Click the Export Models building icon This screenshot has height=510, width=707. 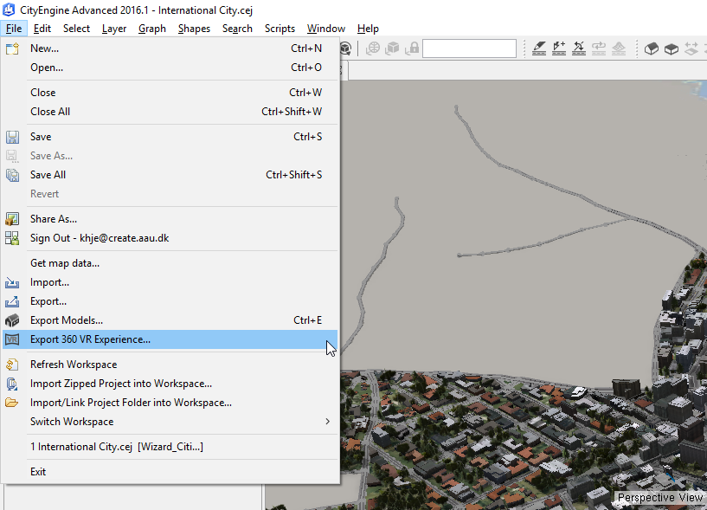click(x=12, y=320)
